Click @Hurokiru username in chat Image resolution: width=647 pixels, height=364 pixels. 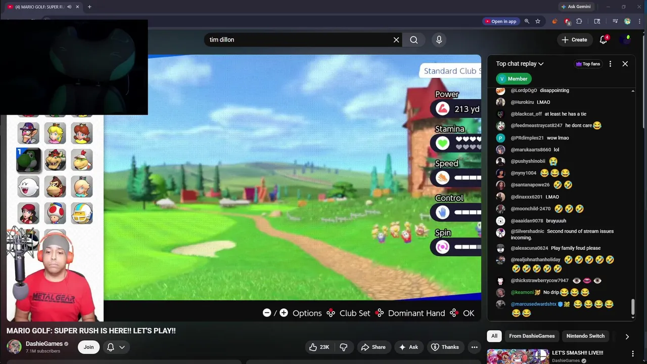pos(522,102)
